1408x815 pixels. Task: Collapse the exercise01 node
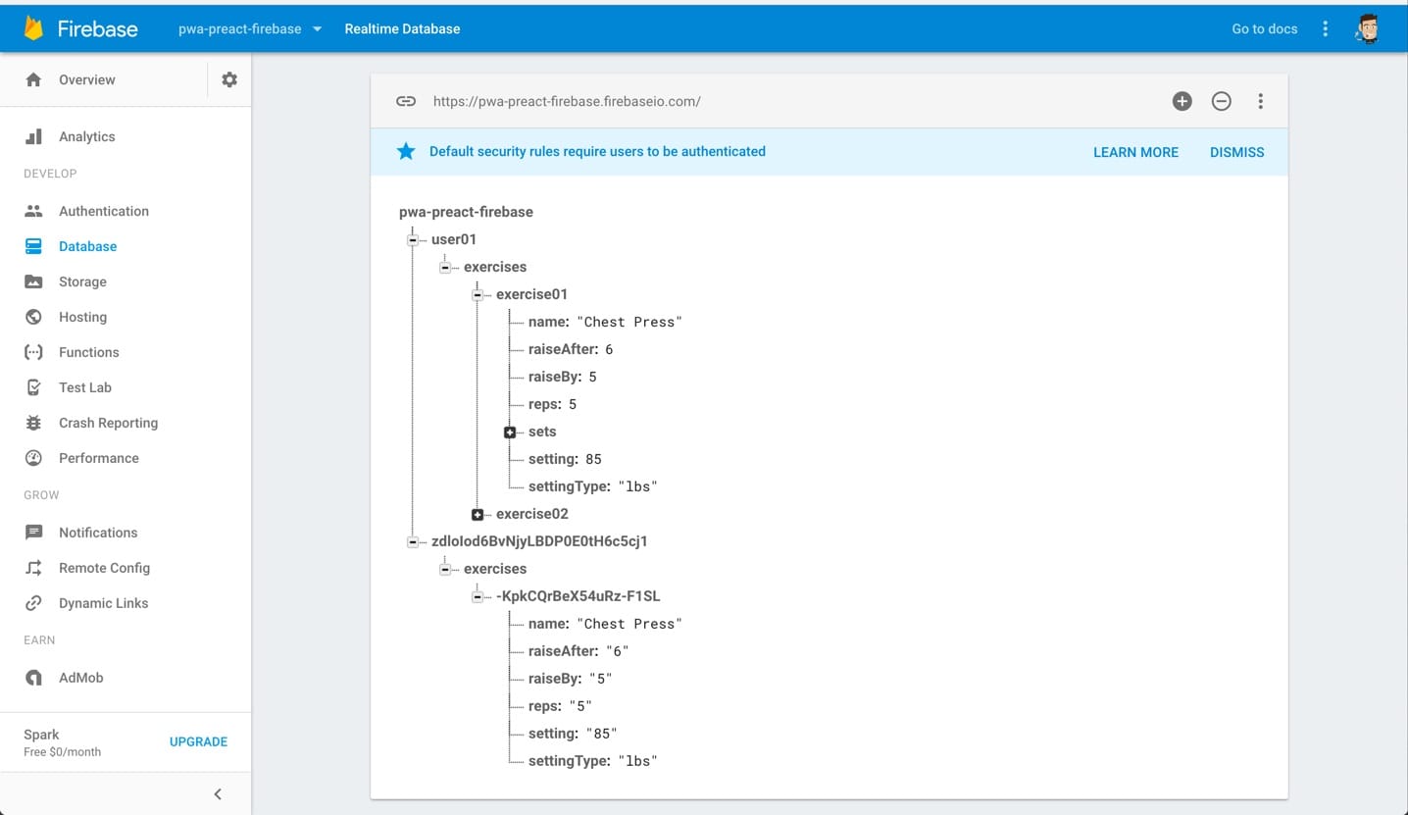pyautogui.click(x=478, y=294)
